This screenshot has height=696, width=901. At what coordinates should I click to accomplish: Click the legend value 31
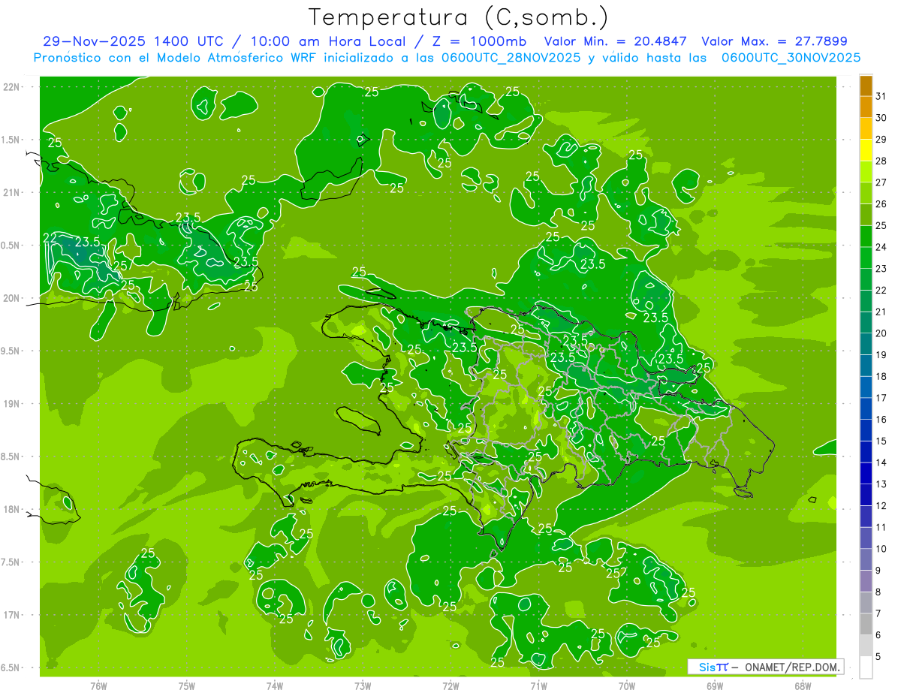tap(881, 96)
